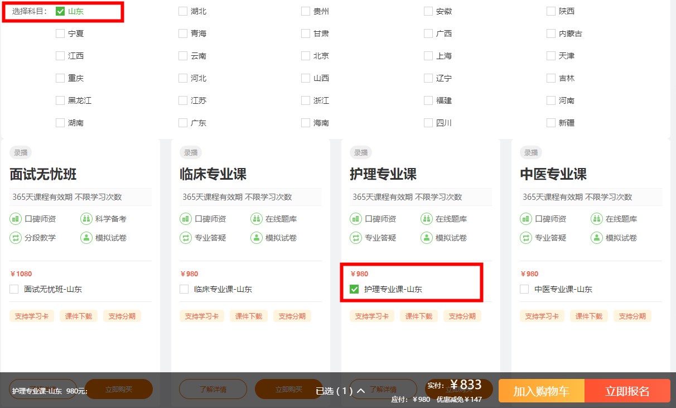This screenshot has height=408, width=676.
Task: Click 在线题库 icon in 临床专业课 card
Action: pyautogui.click(x=256, y=219)
